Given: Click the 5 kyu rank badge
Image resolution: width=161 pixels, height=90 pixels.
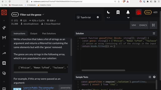Looking at the screenshot, I should pyautogui.click(x=148, y=12).
